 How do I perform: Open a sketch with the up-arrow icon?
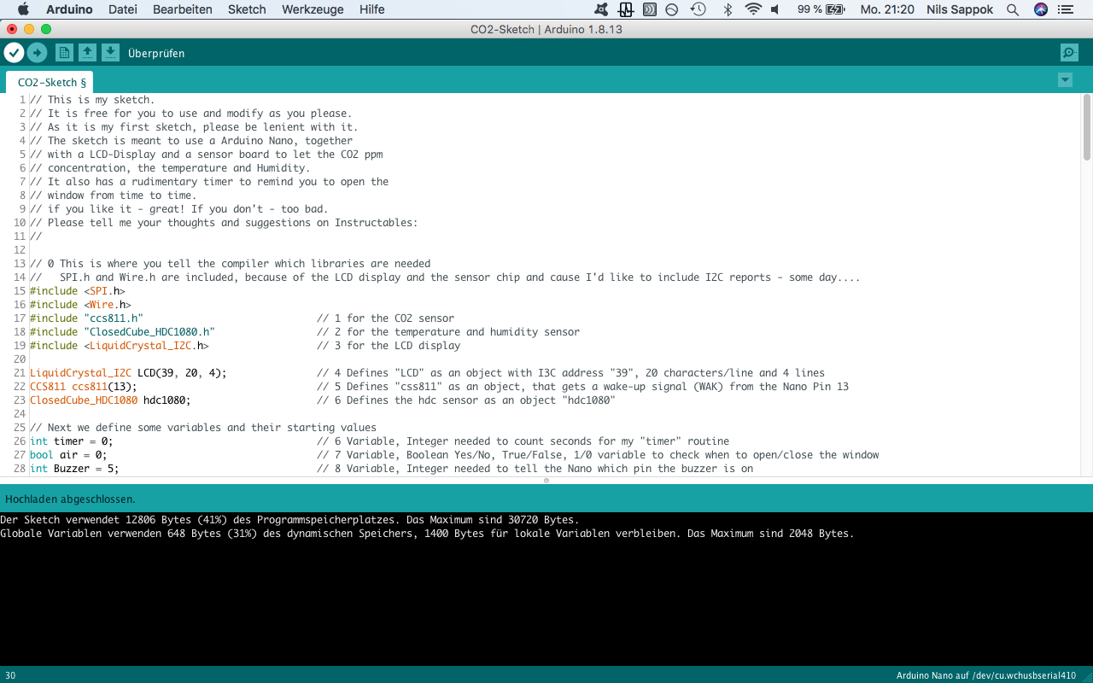click(87, 53)
